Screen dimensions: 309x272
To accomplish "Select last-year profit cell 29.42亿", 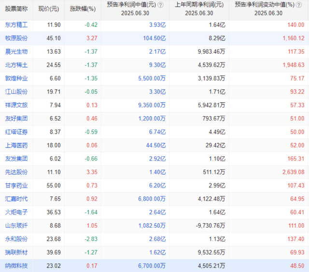I will point(215,145).
